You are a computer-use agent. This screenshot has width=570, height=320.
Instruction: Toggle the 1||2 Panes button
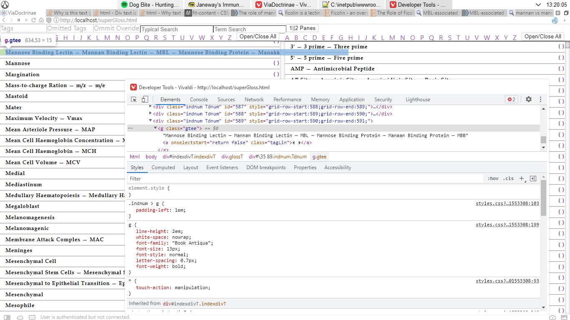pyautogui.click(x=302, y=28)
